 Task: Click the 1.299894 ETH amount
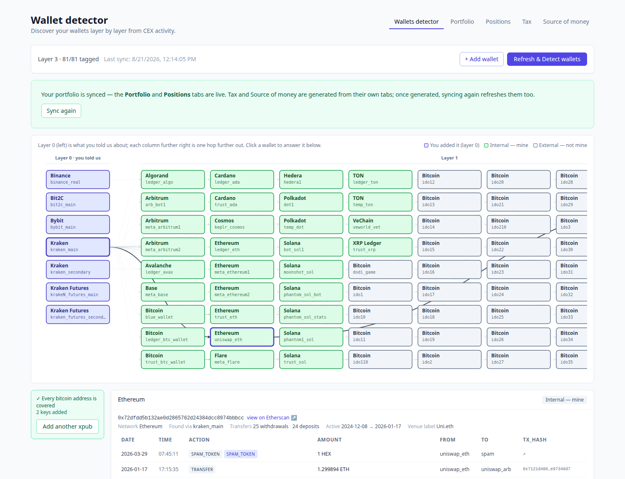[x=333, y=469]
